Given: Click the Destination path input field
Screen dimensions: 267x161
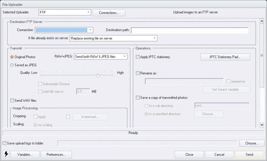Looking at the screenshot, I should point(190,30).
